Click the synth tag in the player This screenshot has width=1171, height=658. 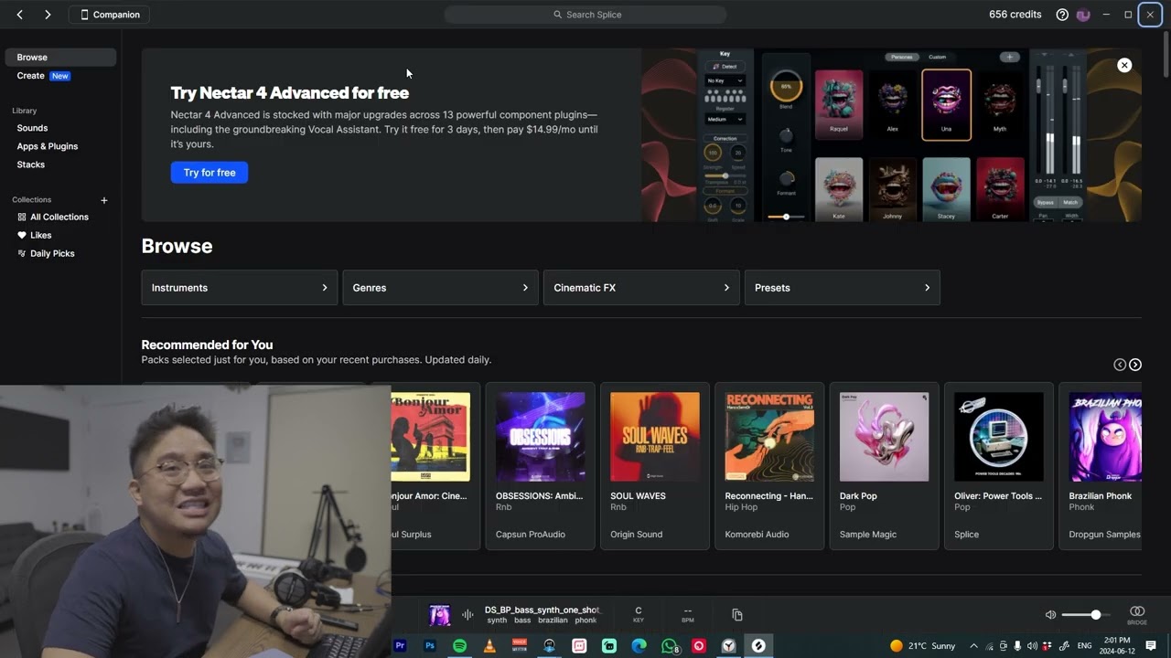coord(497,621)
